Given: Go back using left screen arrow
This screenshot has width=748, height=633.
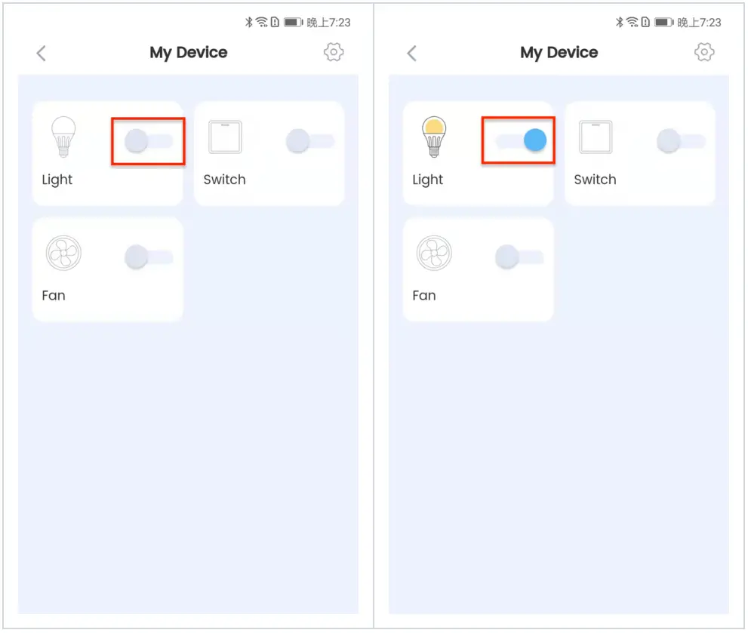Looking at the screenshot, I should click(x=42, y=54).
